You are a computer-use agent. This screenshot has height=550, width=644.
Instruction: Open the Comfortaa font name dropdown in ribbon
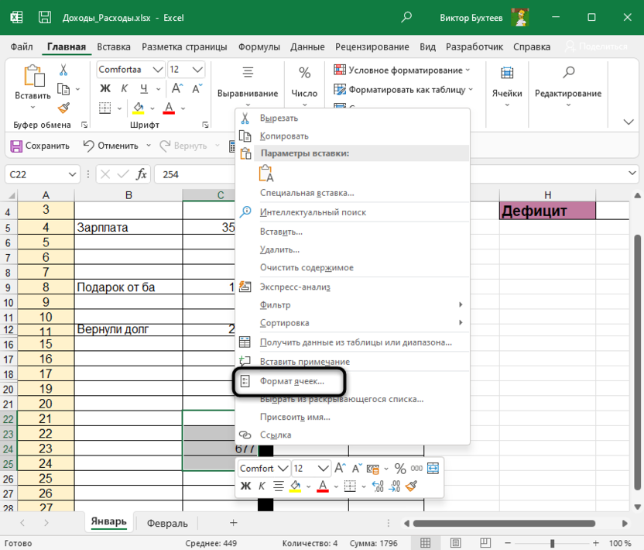[x=156, y=70]
